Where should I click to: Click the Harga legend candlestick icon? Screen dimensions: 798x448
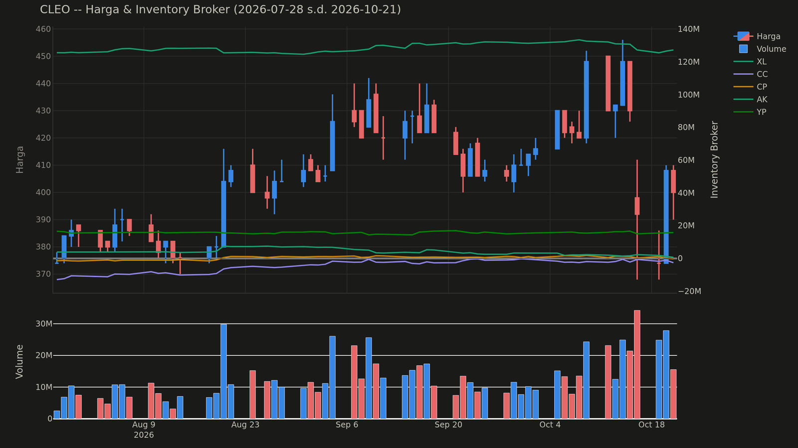[743, 36]
